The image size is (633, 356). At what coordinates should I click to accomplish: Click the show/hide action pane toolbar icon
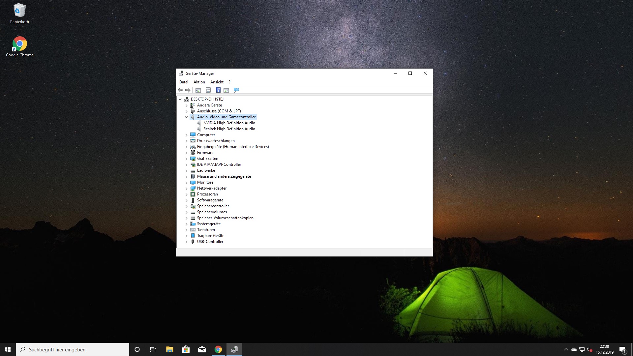[x=226, y=90]
